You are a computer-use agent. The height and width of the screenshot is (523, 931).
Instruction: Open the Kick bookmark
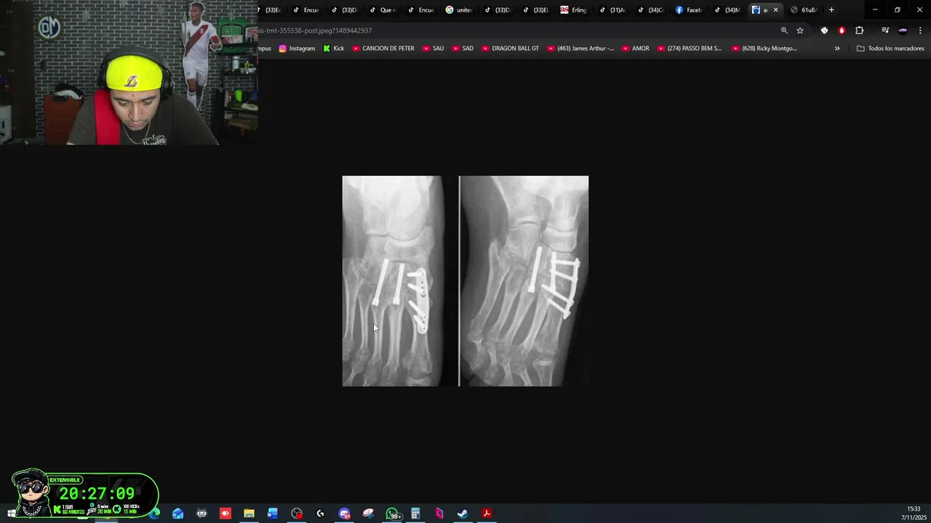click(x=334, y=49)
